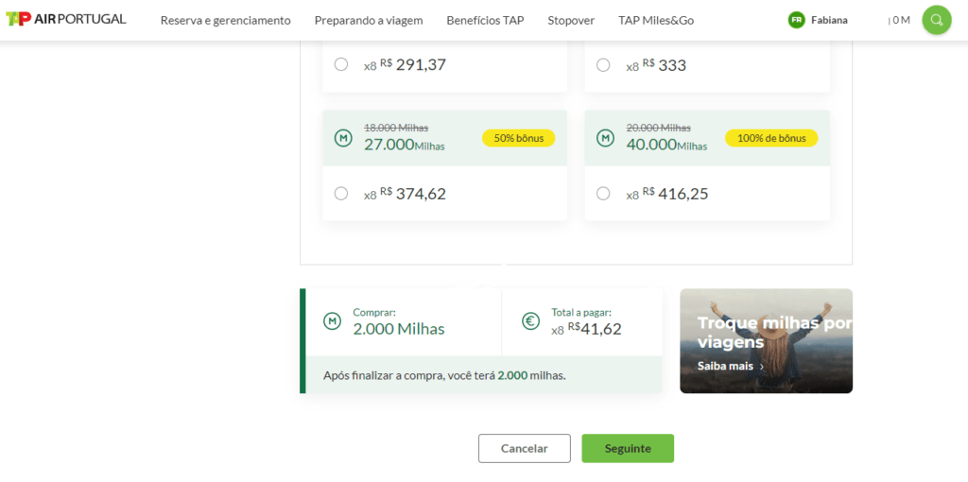Click miles icon in 40.000 Milhas card

tap(604, 138)
